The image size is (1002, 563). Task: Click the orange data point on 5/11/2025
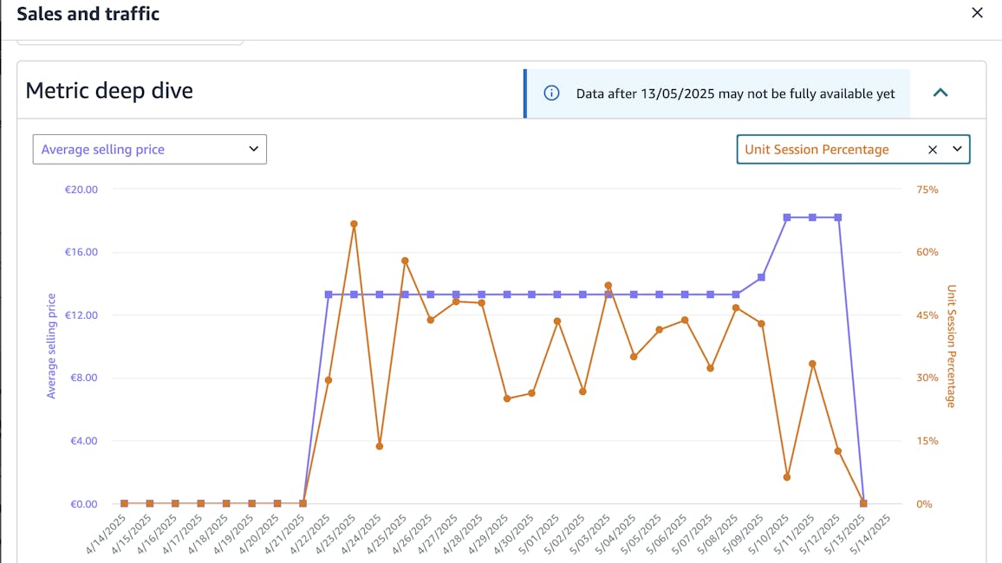812,364
